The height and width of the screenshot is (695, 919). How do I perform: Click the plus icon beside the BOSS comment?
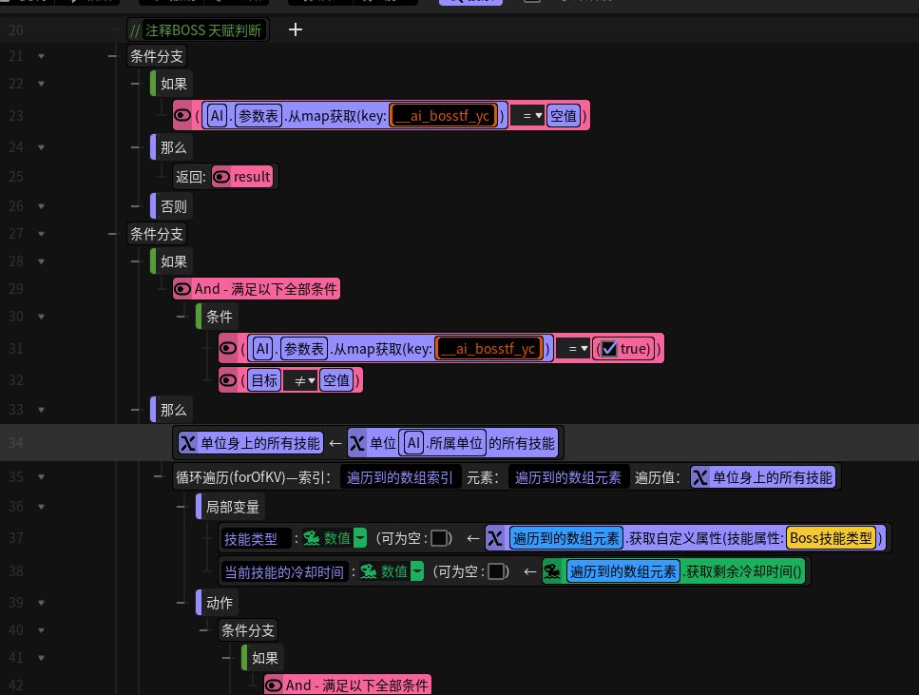pyautogui.click(x=296, y=29)
